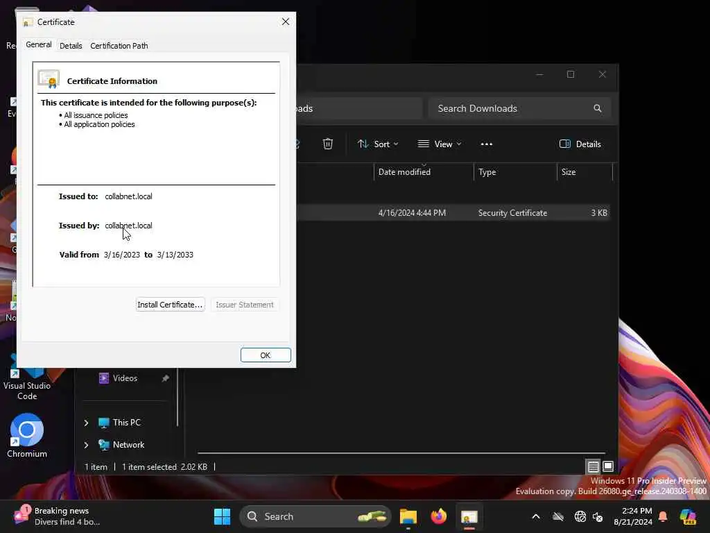Click the delete trash icon in File Explorer
Viewport: 710px width, 533px height.
point(328,144)
